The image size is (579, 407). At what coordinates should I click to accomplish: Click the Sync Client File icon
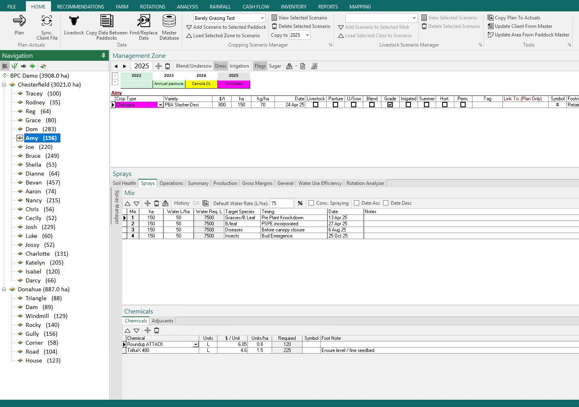[x=47, y=21]
